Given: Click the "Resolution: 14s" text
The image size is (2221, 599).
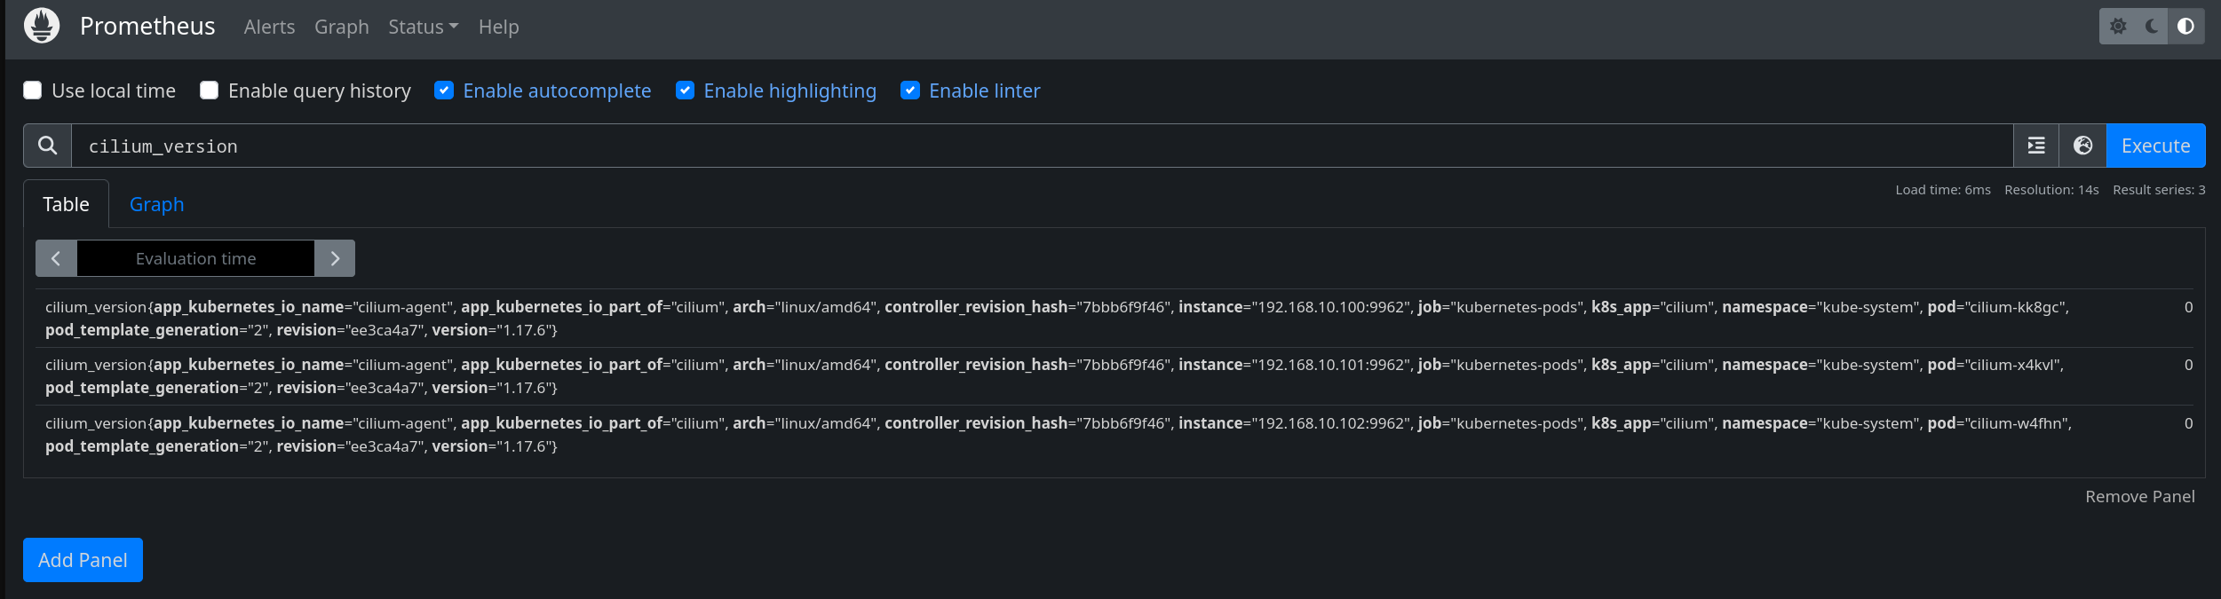Looking at the screenshot, I should [x=2051, y=190].
